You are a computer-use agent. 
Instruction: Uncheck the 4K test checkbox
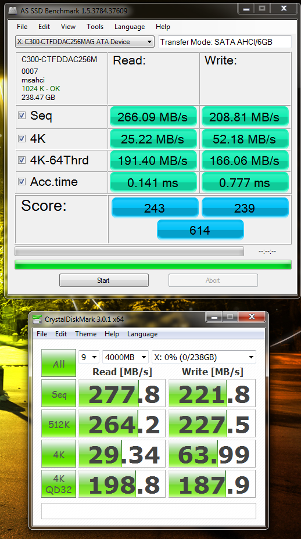(21, 139)
